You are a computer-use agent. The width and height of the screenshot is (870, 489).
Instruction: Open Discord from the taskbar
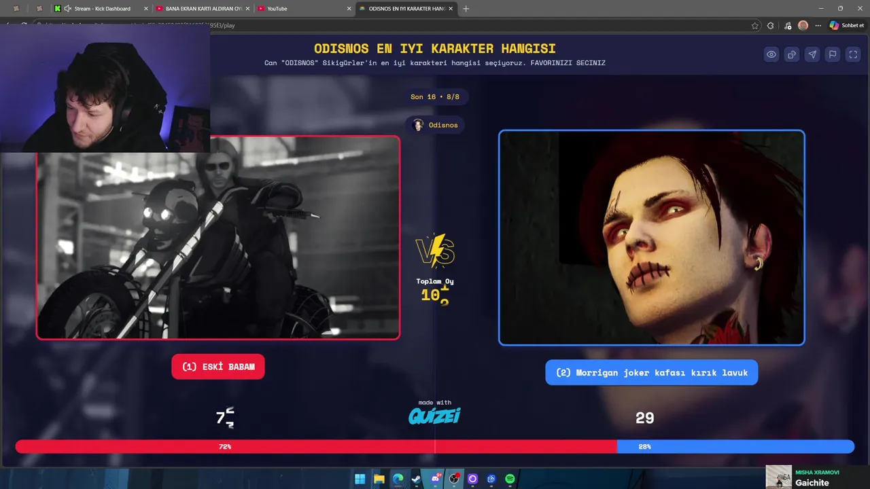[436, 479]
